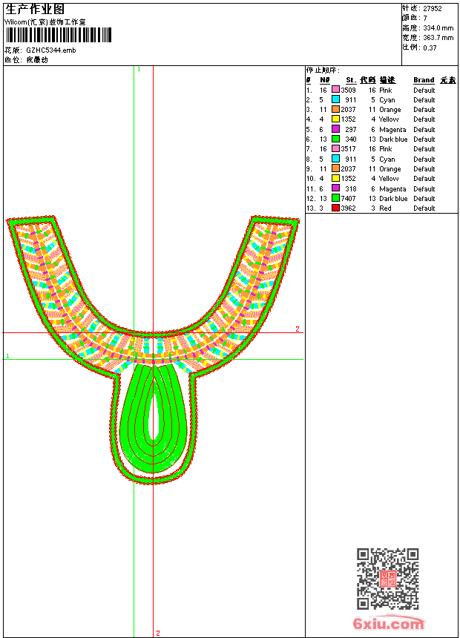Click the stitch count 3962

(349, 208)
